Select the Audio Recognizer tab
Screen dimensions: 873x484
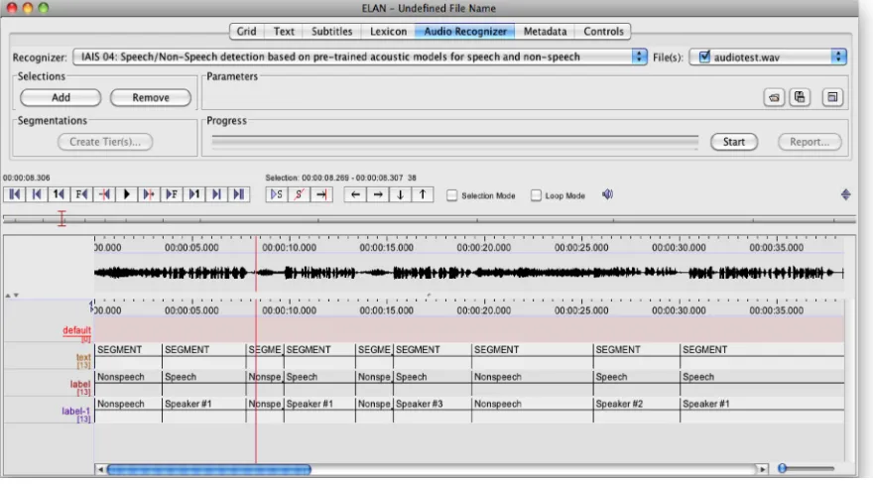(x=465, y=31)
